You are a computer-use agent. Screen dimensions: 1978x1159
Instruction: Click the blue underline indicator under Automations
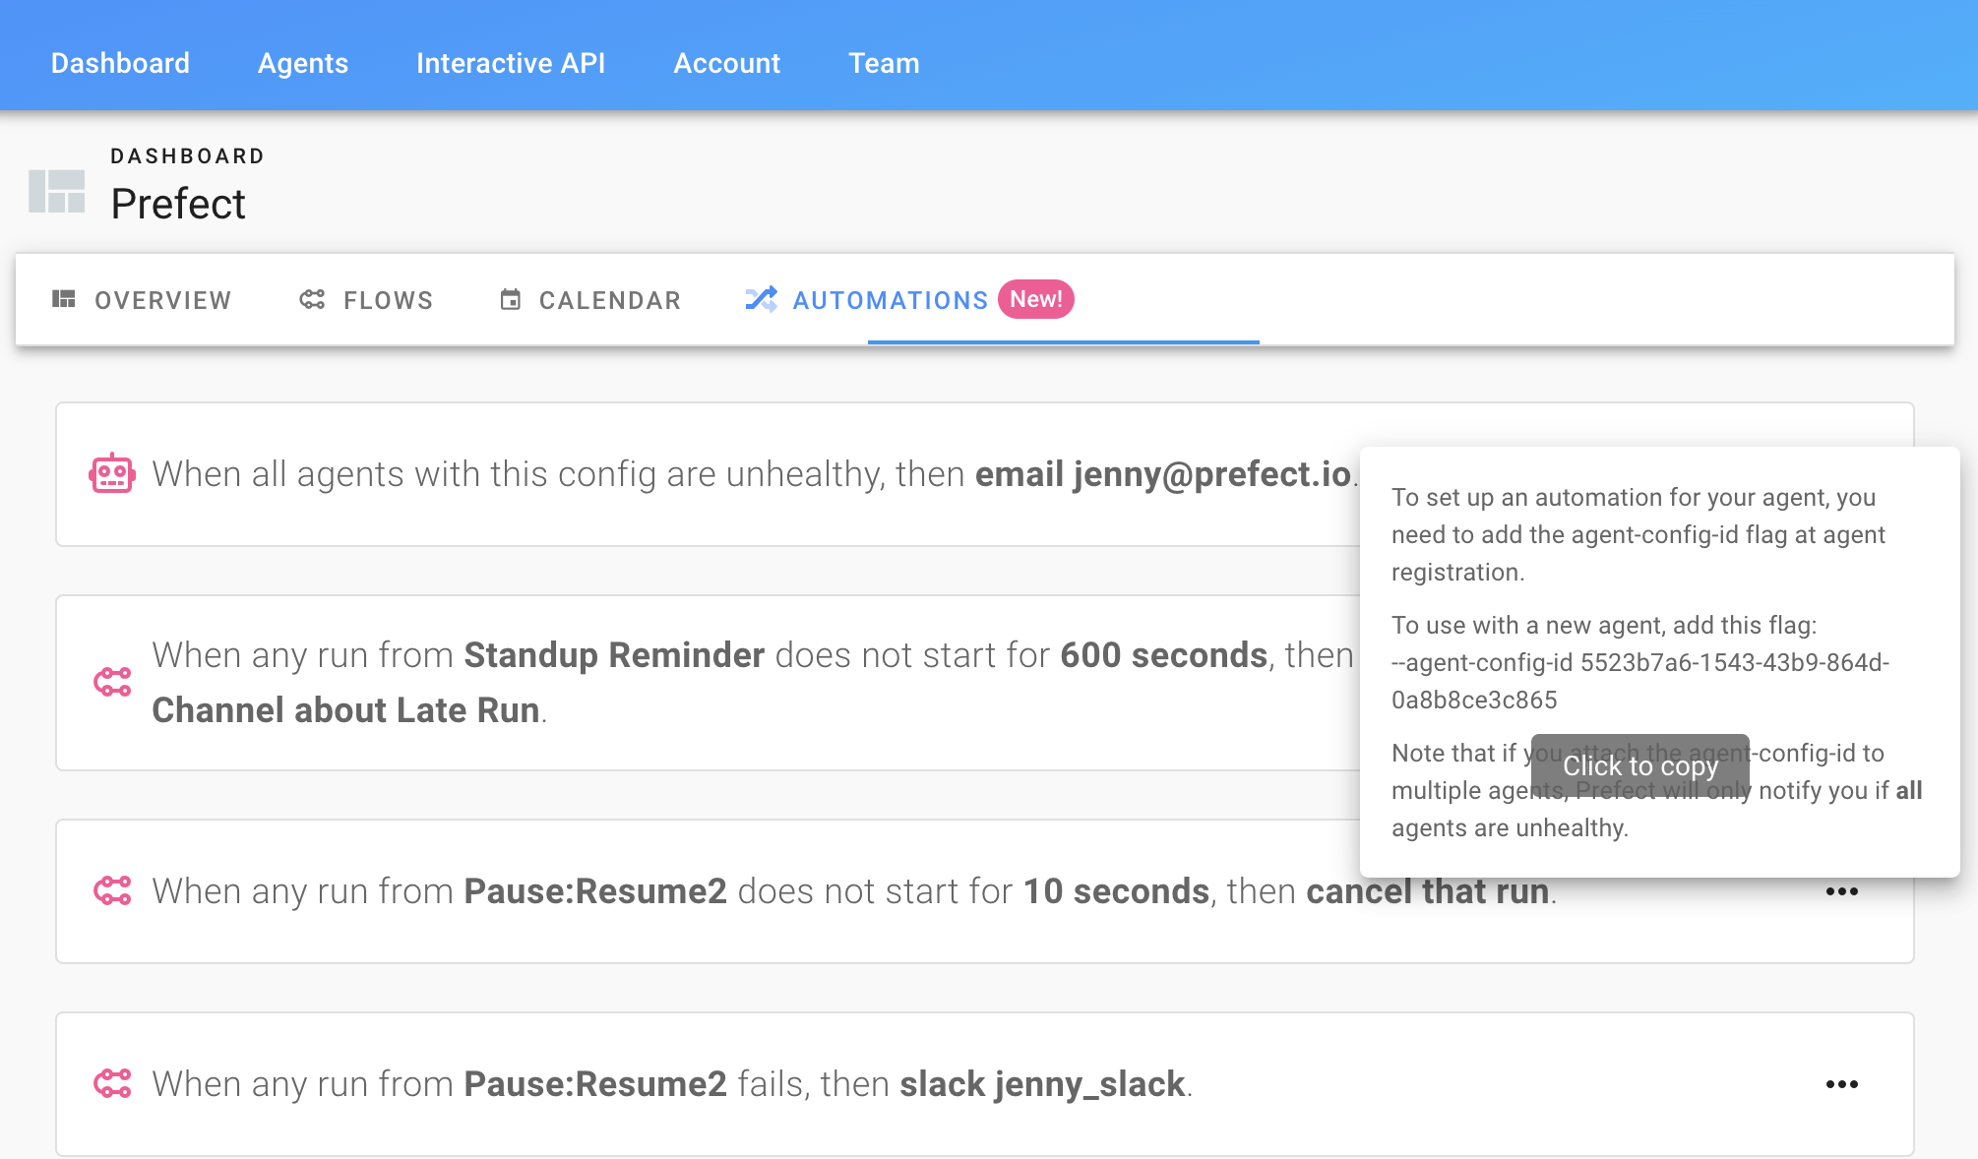(1063, 340)
